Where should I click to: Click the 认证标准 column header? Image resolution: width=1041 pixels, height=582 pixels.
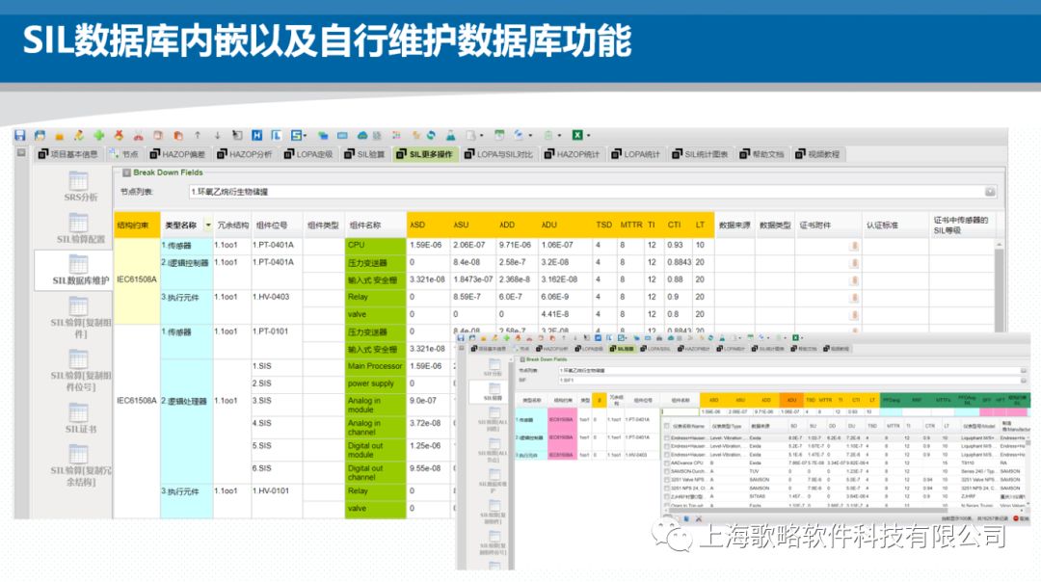click(894, 225)
